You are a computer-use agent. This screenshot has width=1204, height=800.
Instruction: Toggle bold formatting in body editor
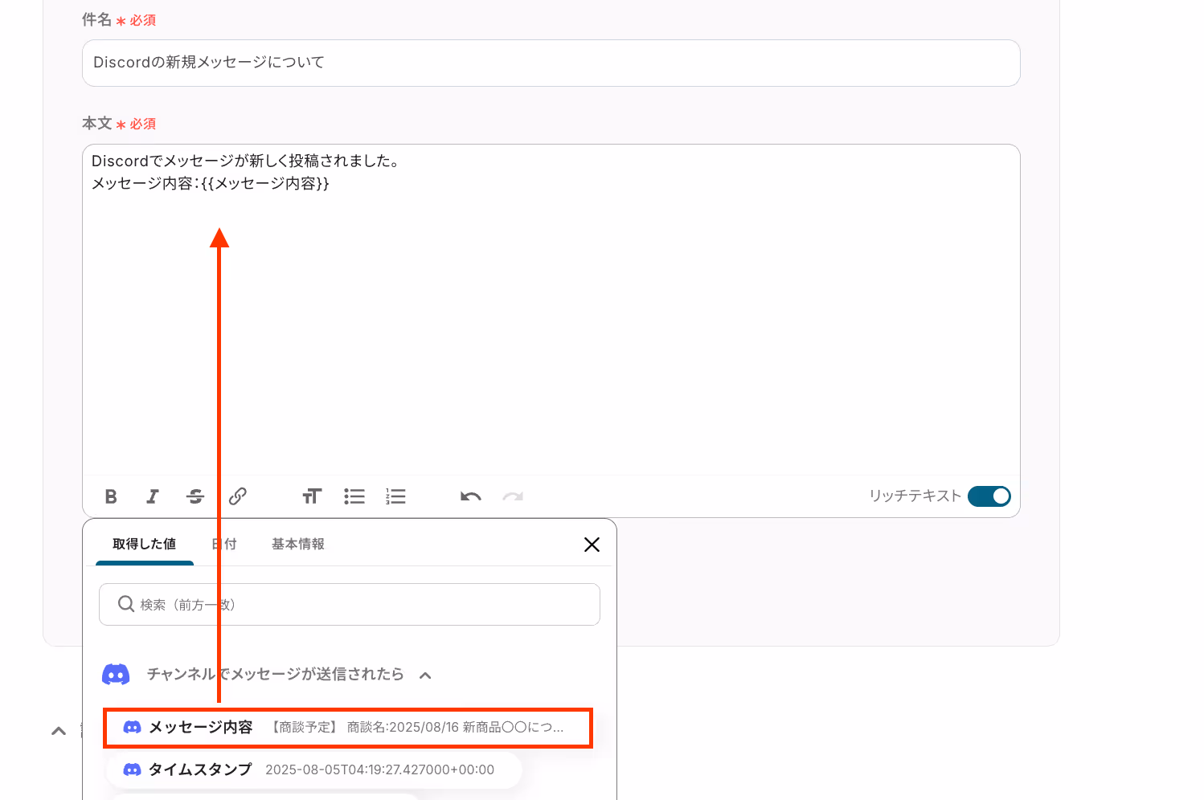pos(111,496)
